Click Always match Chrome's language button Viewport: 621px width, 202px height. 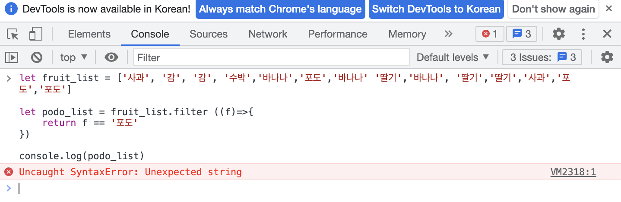280,9
